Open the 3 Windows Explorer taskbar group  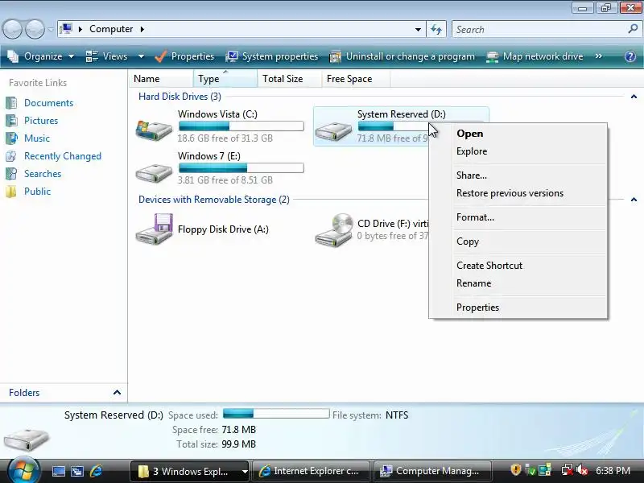click(x=190, y=471)
